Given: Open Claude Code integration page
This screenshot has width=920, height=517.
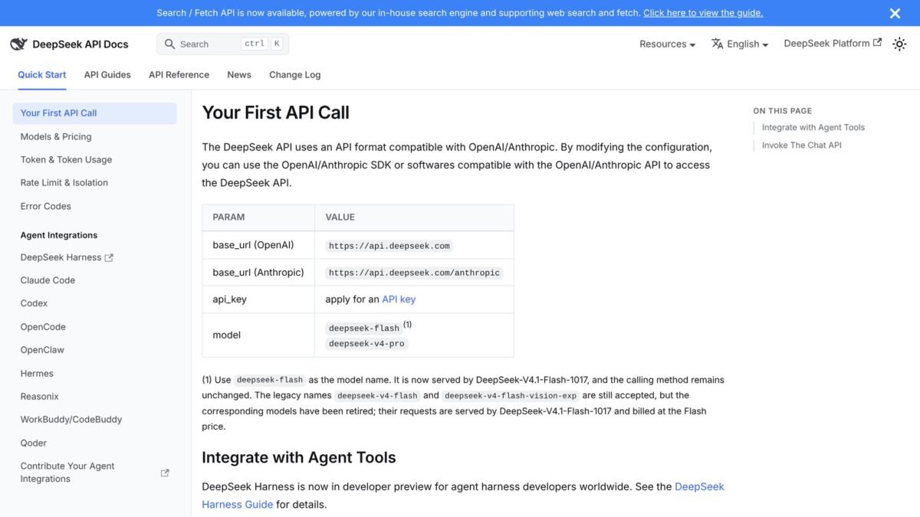Looking at the screenshot, I should click(x=48, y=280).
